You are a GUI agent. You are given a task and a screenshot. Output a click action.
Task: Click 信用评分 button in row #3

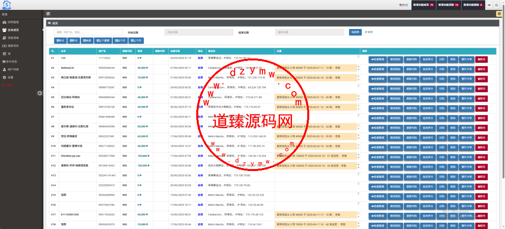click(428, 79)
